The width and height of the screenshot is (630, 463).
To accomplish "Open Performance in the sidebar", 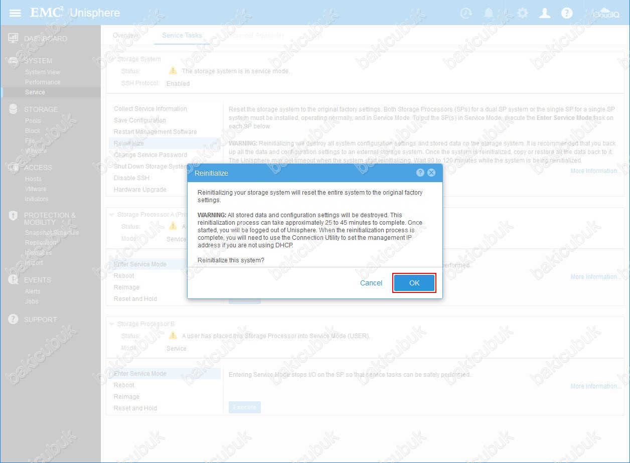I will (x=43, y=82).
